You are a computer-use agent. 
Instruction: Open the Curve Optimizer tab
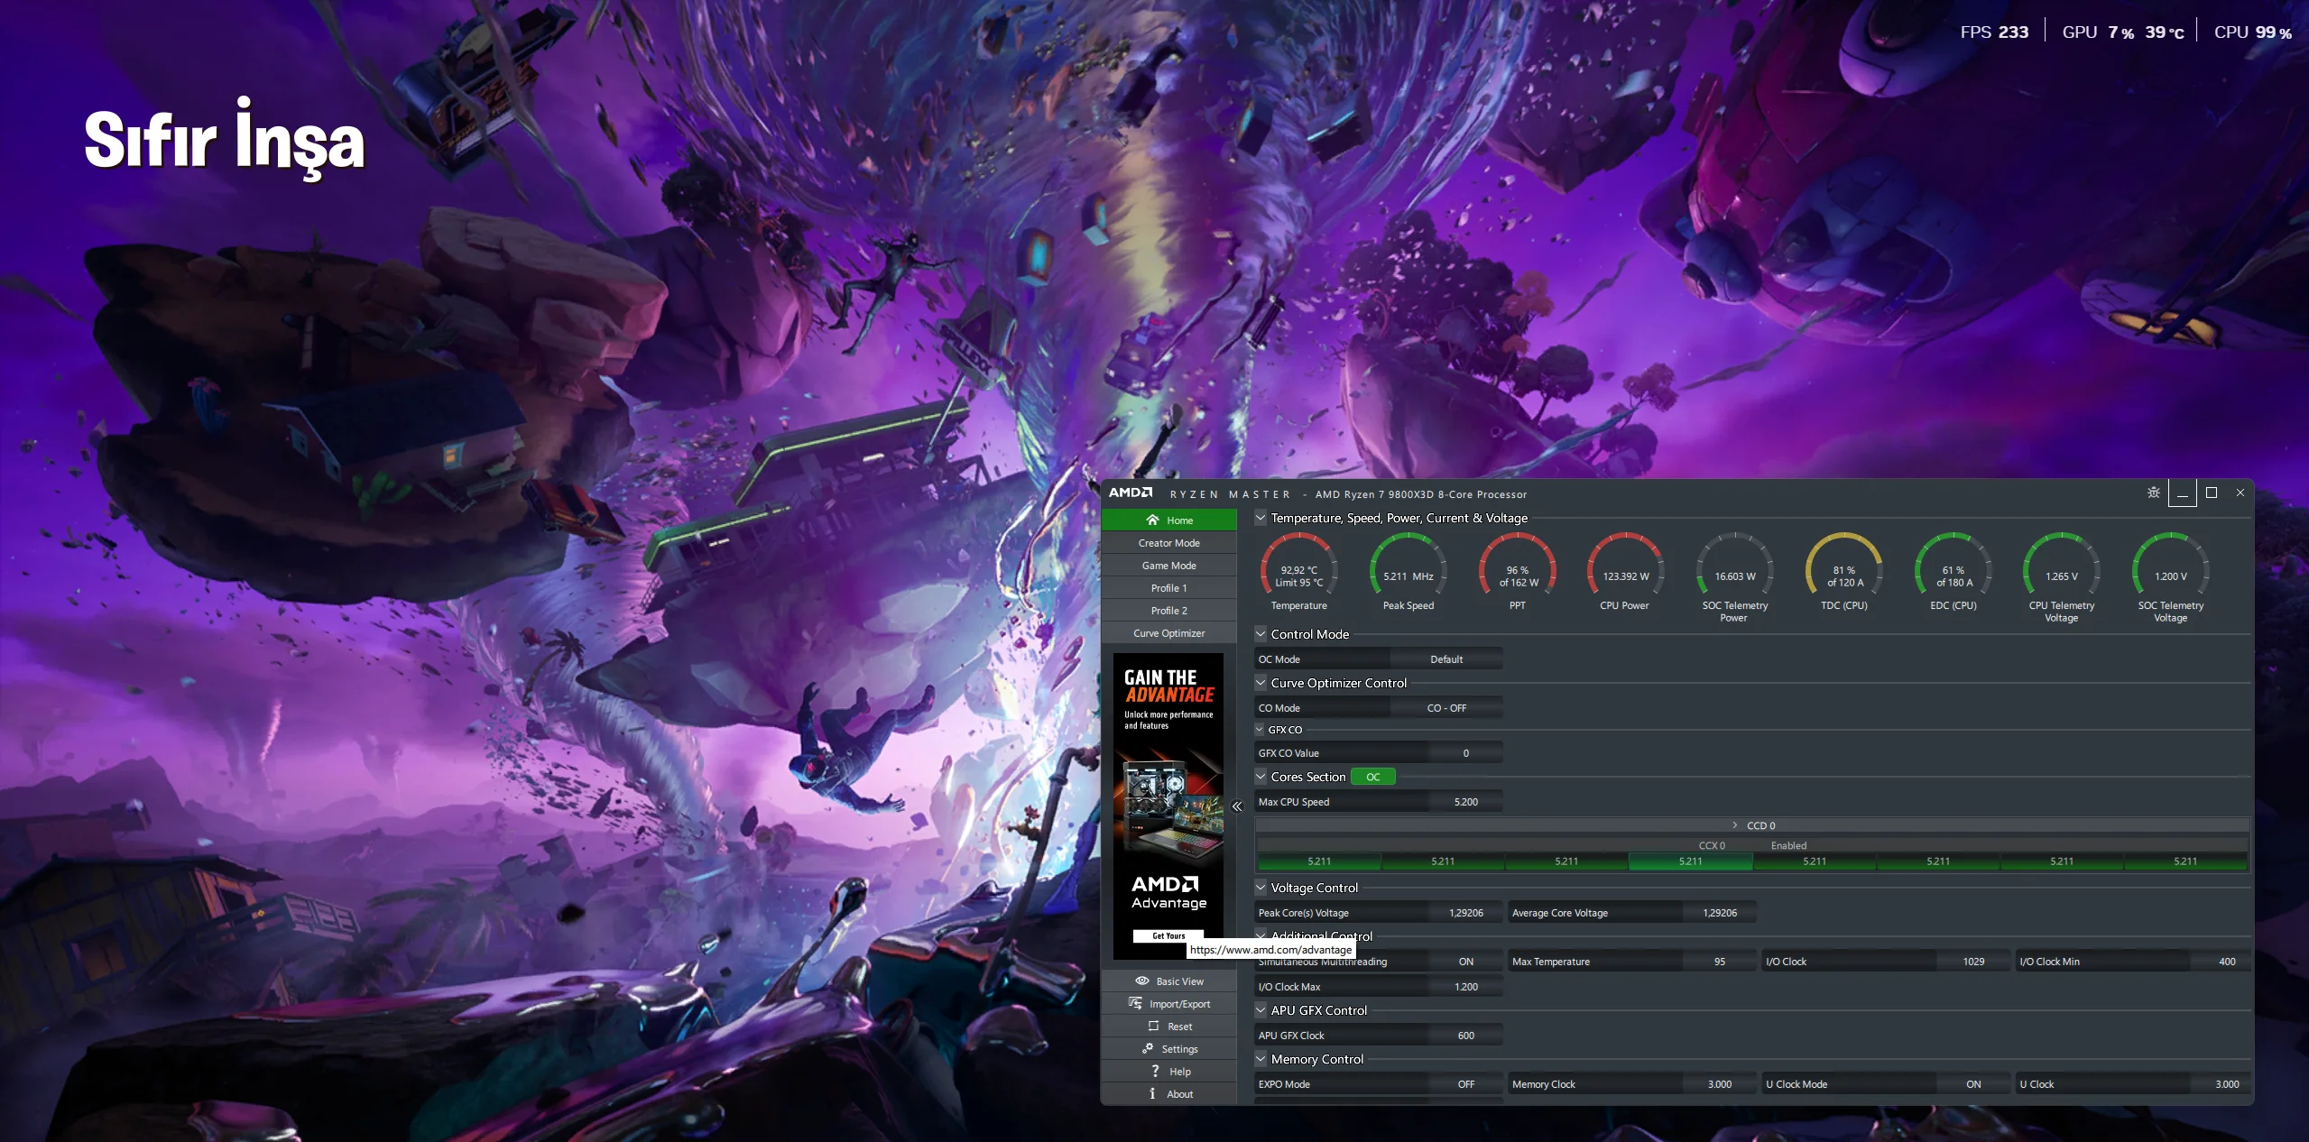[x=1168, y=633]
